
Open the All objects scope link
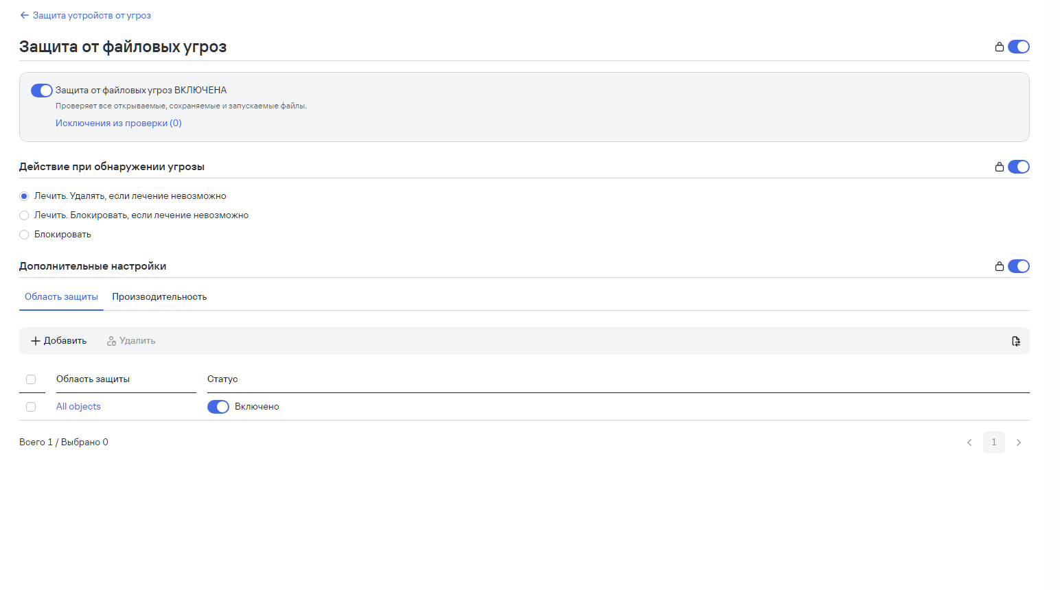[x=78, y=407]
